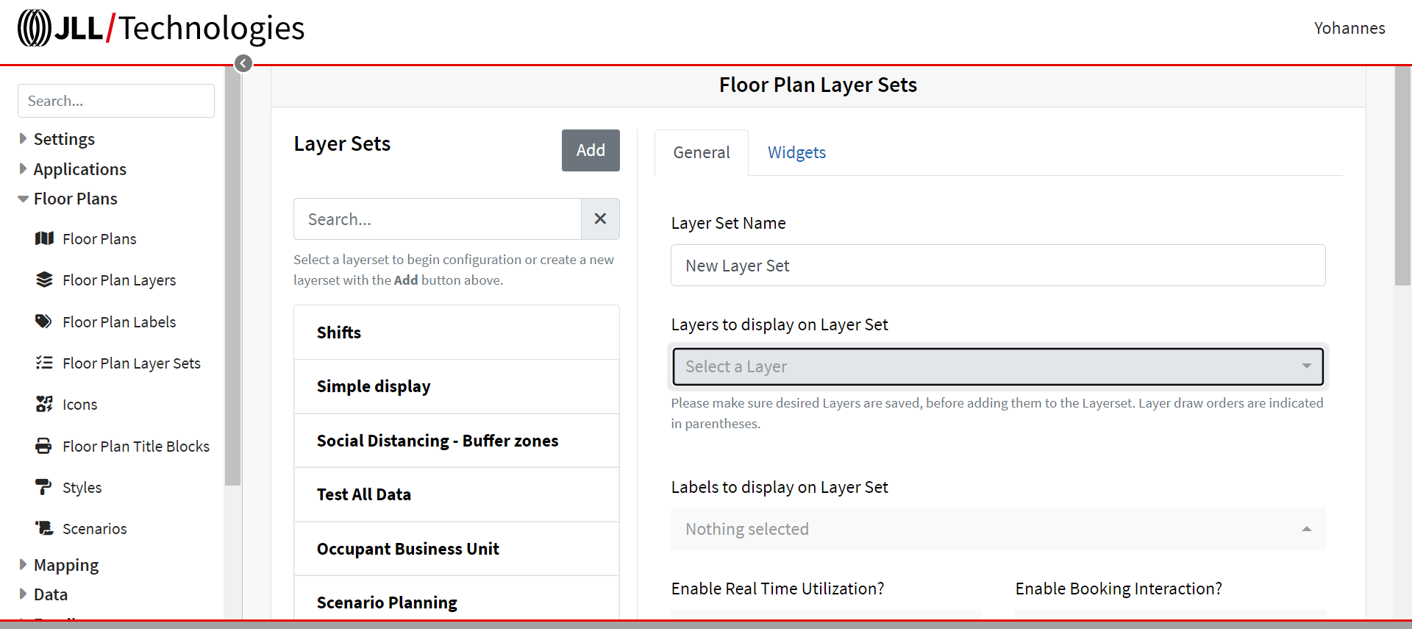Expand the Data tree node

point(23,594)
